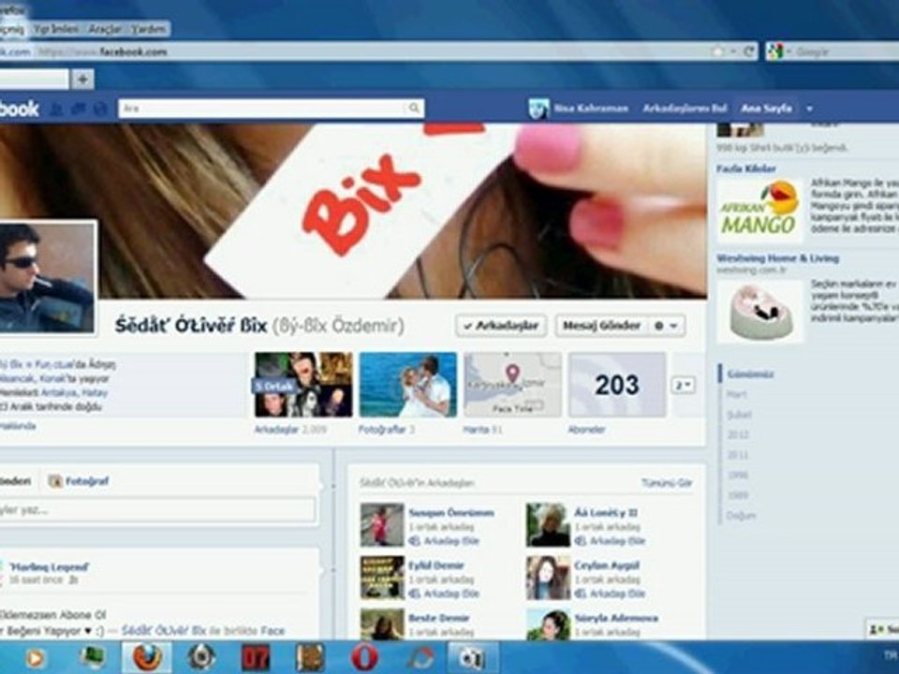Screen dimensions: 899x674
Task: Toggle the Arkadaşlar friendship button
Action: (501, 326)
